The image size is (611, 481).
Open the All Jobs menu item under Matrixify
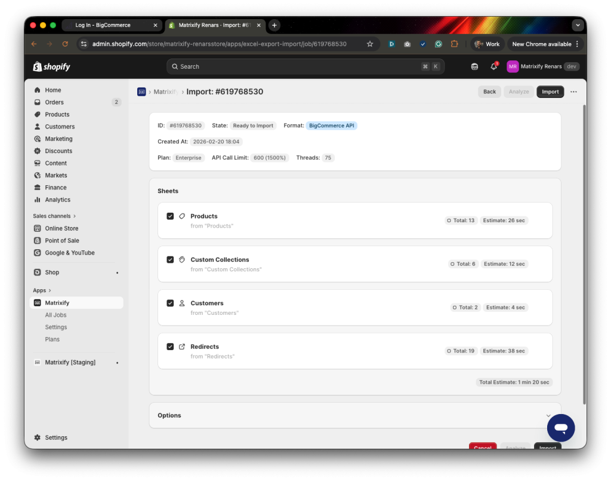pos(56,315)
